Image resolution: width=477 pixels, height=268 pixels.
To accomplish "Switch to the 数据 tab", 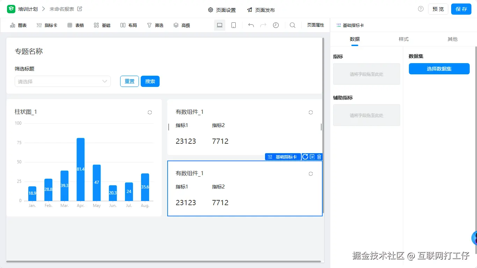I will (355, 39).
